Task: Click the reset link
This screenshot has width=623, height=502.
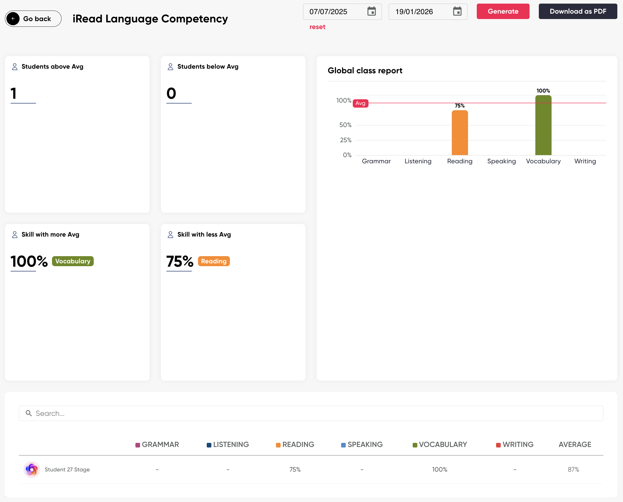Action: (x=317, y=27)
